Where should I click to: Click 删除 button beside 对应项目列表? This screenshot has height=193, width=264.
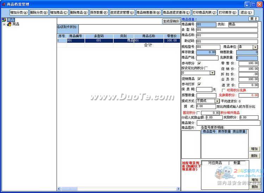255,187
